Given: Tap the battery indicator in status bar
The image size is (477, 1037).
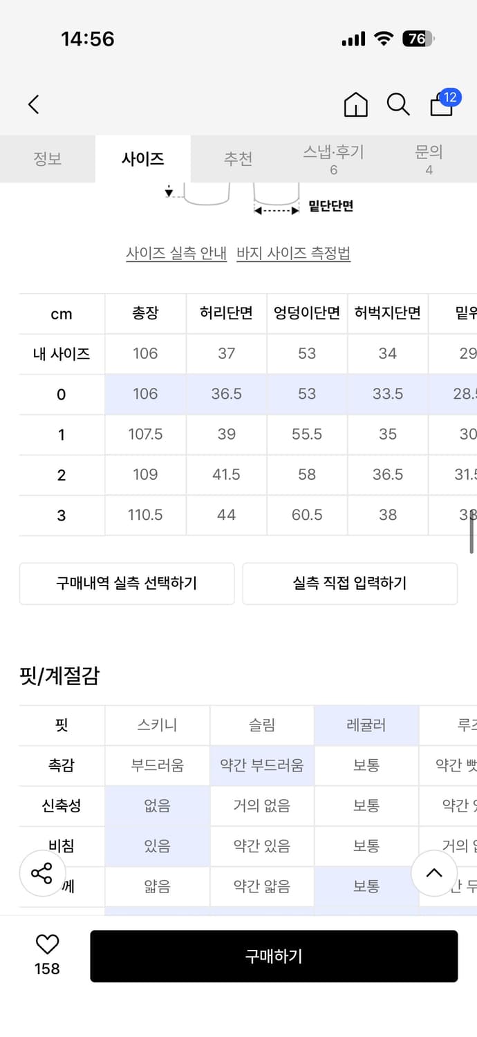Looking at the screenshot, I should 418,39.
